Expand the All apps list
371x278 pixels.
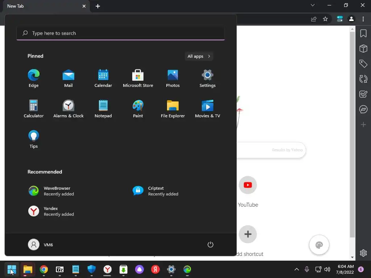[199, 56]
